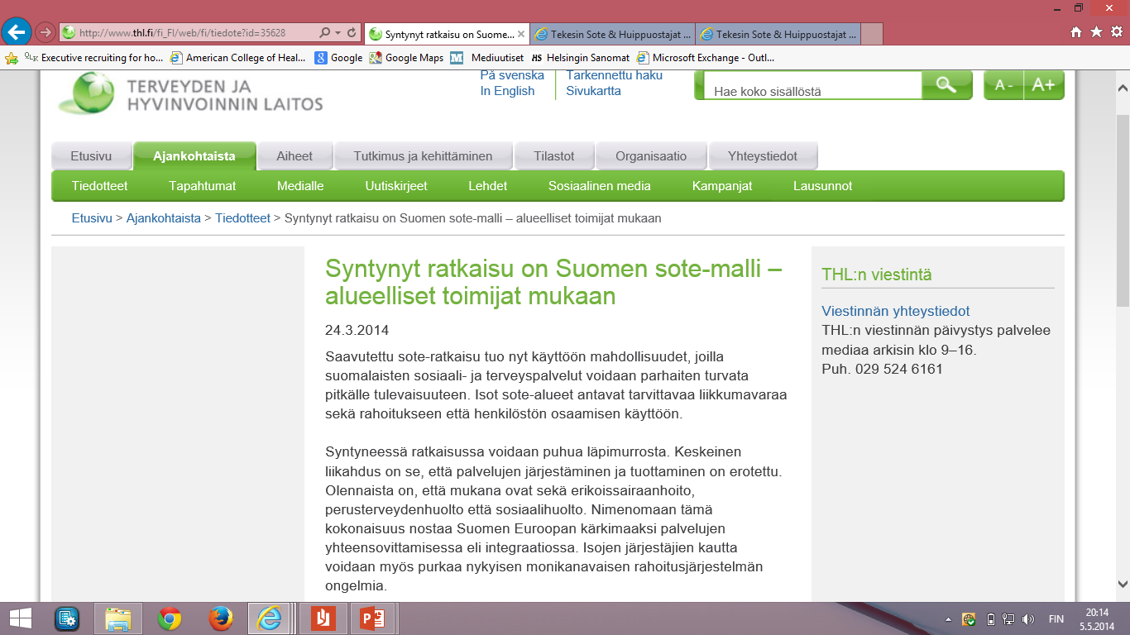Screen dimensions: 1130x635
Task: Open the Google Maps bookmark
Action: coord(406,58)
